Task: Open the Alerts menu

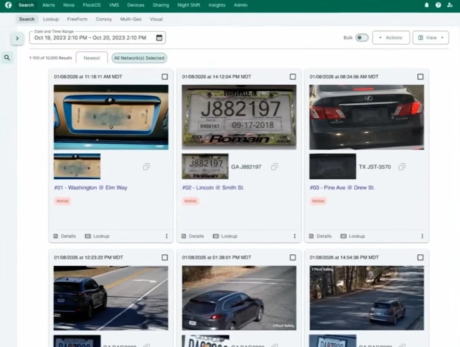Action: 49,5
